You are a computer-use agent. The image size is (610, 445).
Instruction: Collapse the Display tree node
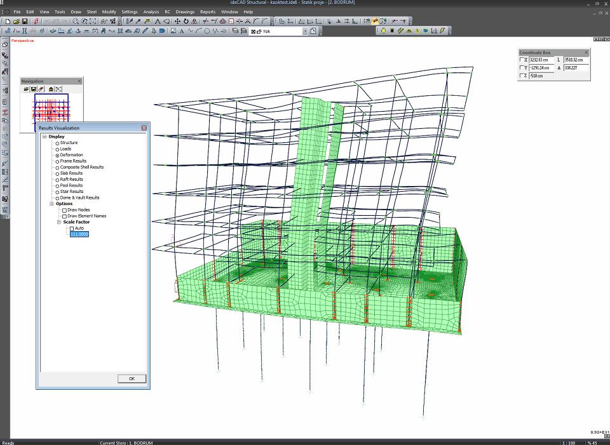point(44,136)
